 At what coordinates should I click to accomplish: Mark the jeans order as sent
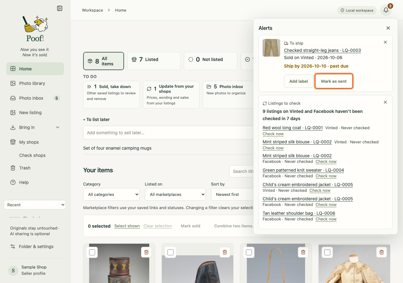[334, 81]
